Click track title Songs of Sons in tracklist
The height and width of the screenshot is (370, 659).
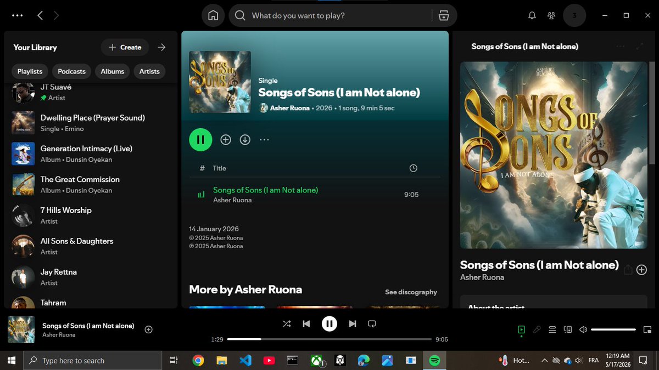[x=265, y=190]
